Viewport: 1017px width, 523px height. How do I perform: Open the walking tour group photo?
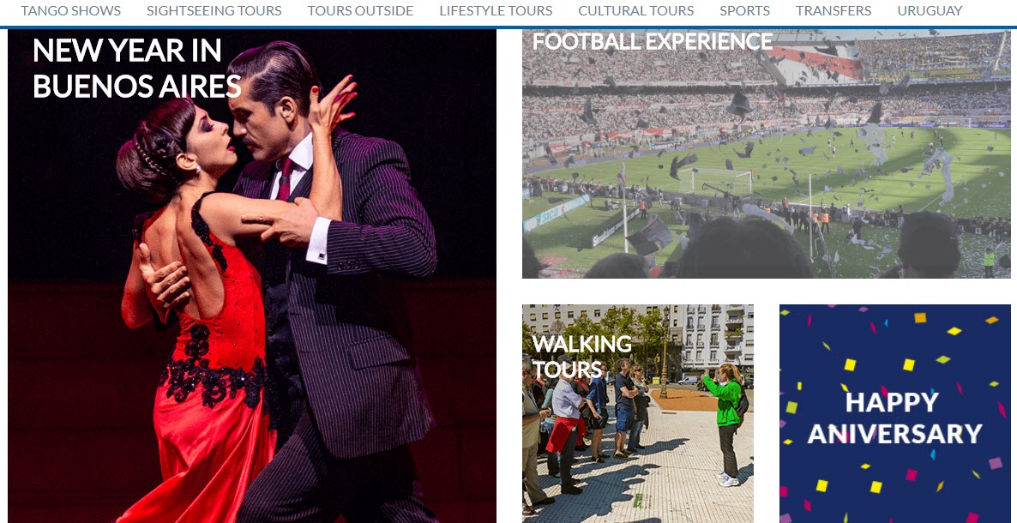tap(638, 414)
